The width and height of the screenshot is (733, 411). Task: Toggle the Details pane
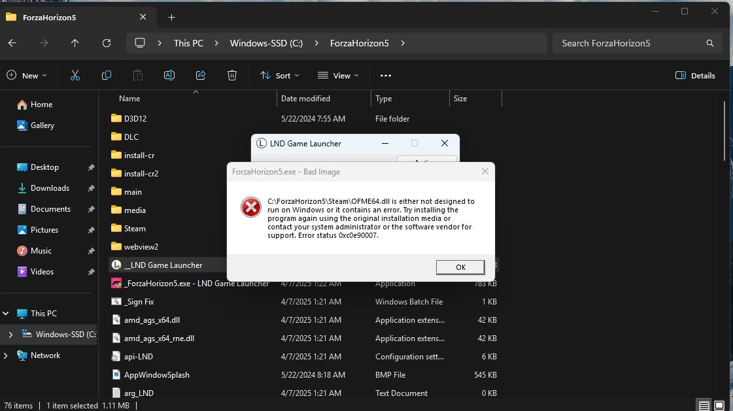tap(695, 75)
